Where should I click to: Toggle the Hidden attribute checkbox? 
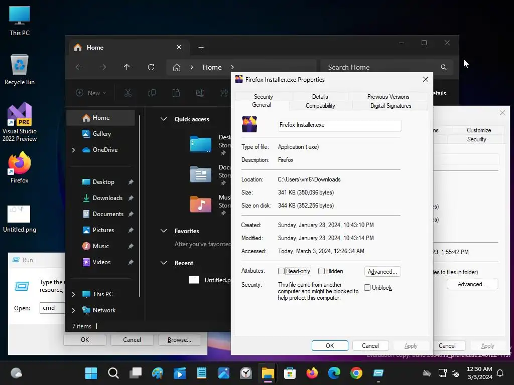(x=322, y=271)
